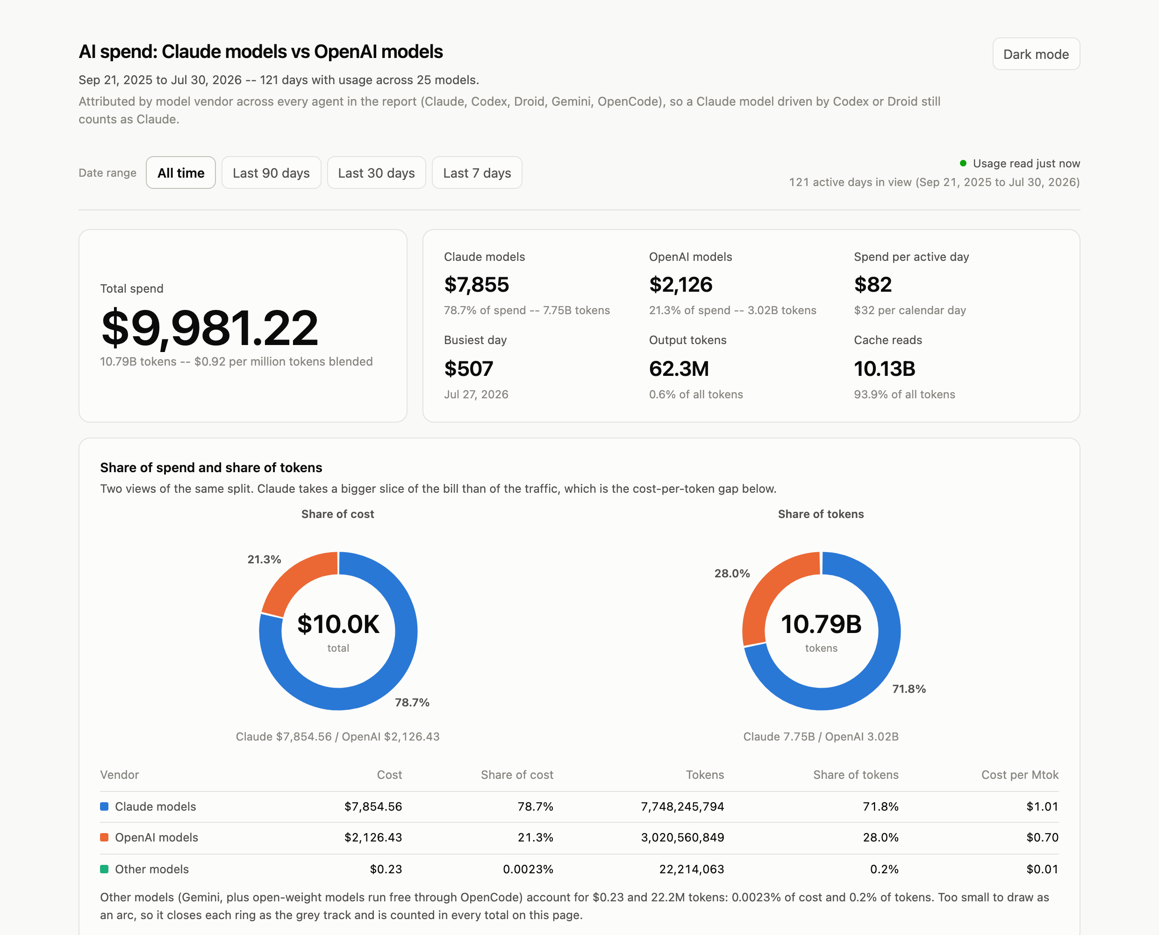Click the 3,020,560,849 tokens cell

(x=682, y=837)
